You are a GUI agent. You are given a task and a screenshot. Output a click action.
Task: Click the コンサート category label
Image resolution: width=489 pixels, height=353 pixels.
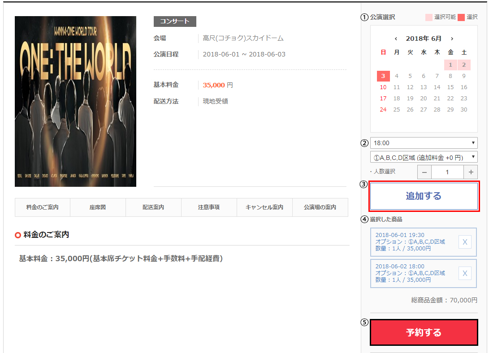coord(175,21)
